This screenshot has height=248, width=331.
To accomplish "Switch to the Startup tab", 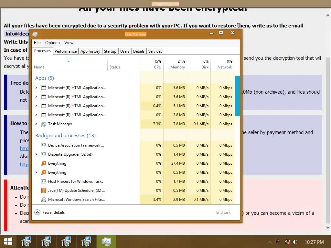I will coord(110,51).
